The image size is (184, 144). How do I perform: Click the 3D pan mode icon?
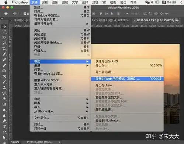pos(156,14)
